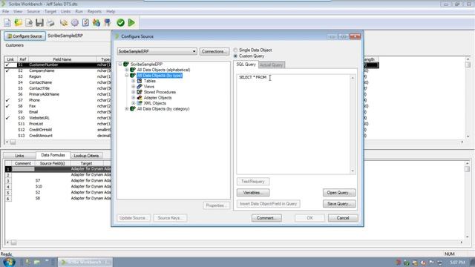The image size is (475, 267).
Task: Switch to the Lookup Criteria tab
Action: [86, 156]
